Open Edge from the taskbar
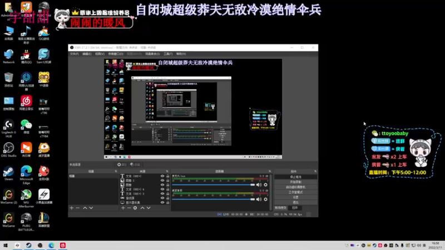This screenshot has width=445, height=250. pos(51,245)
